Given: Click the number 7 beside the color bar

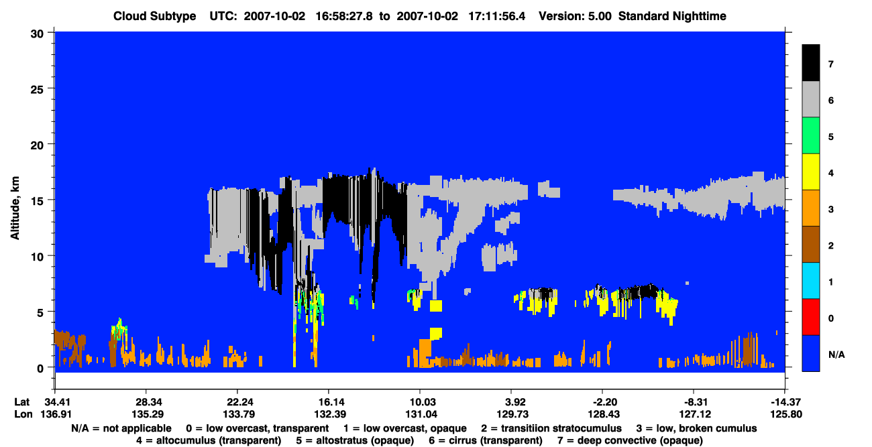Looking at the screenshot, I should pyautogui.click(x=830, y=64).
